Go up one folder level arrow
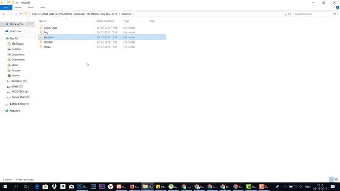This screenshot has height=191, width=340. point(21,14)
